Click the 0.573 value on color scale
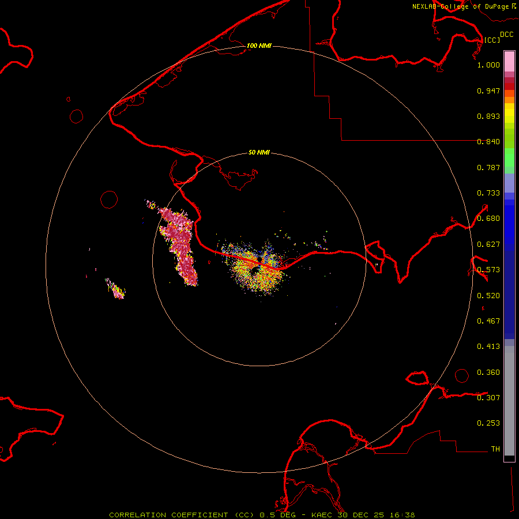The height and width of the screenshot is (519, 519). (x=488, y=270)
